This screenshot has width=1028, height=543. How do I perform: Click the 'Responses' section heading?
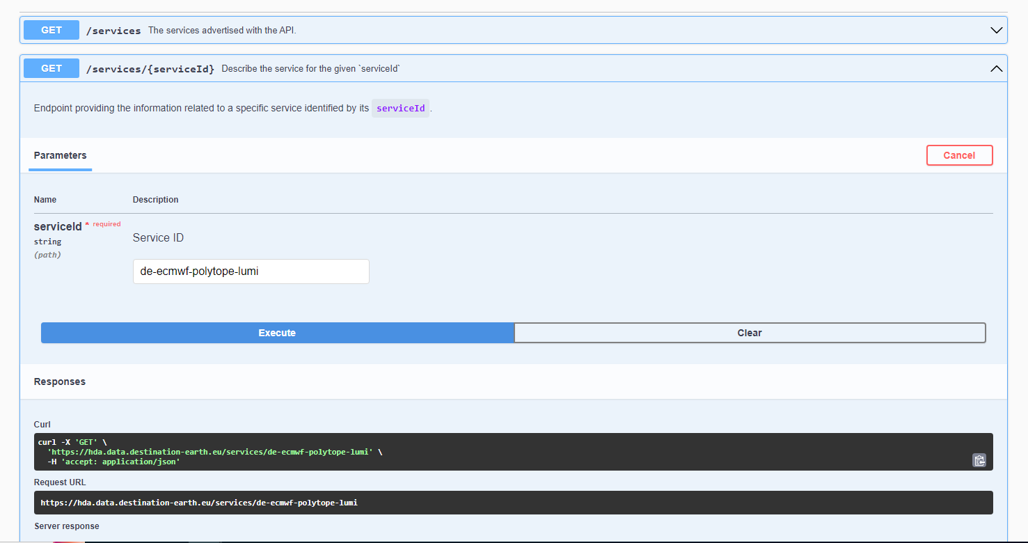[60, 381]
